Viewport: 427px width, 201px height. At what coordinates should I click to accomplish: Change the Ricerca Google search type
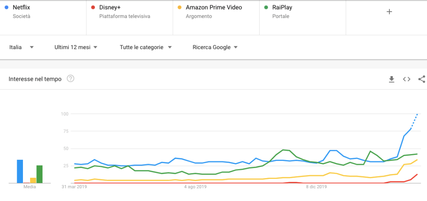(x=215, y=47)
